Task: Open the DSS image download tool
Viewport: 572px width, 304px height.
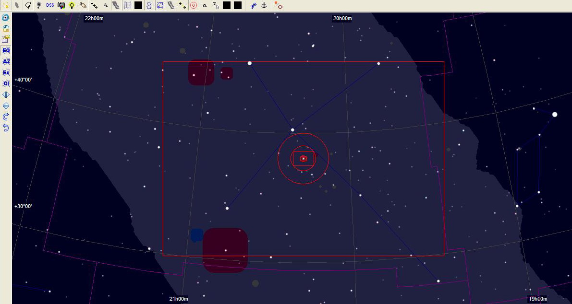Action: coord(49,5)
